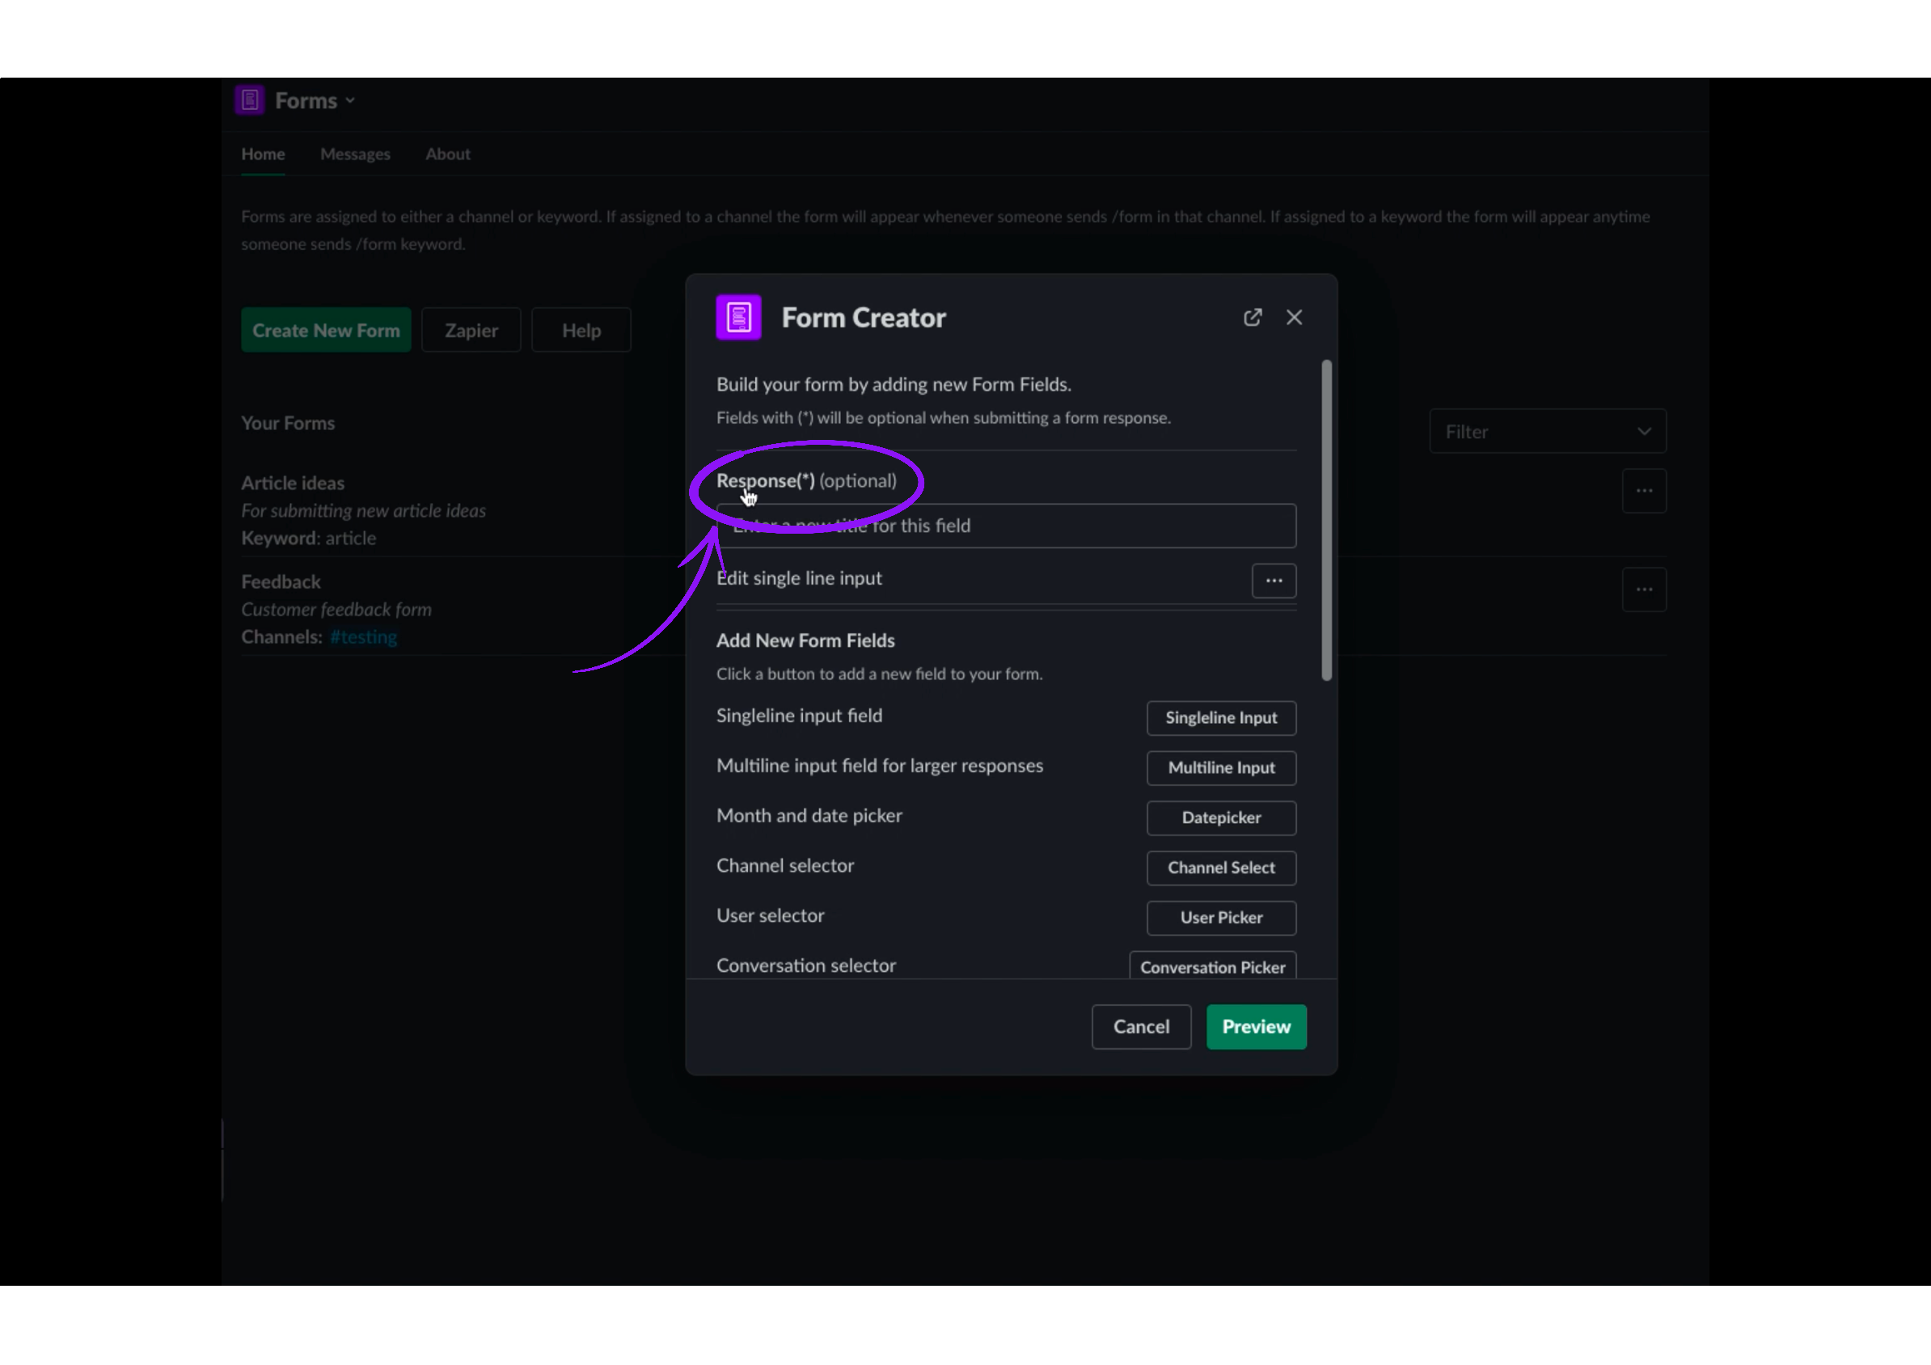Open the ellipsis menu next to Edit single line input
This screenshot has height=1365, width=1931.
[x=1274, y=581]
